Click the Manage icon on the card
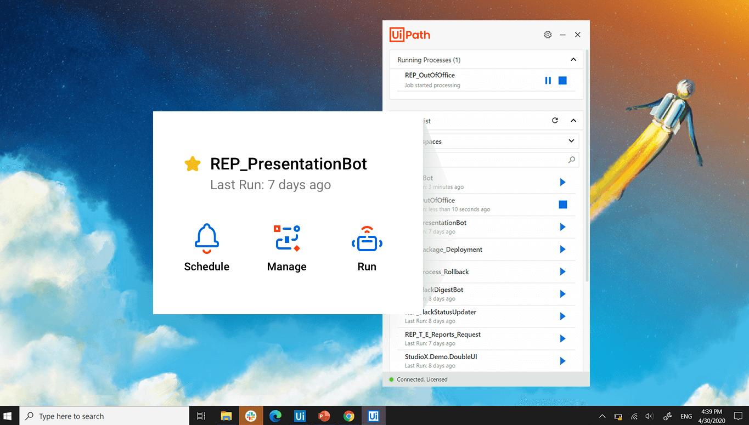 287,239
